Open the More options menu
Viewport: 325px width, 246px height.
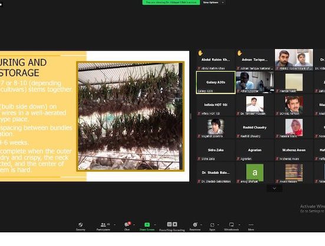tap(251, 227)
